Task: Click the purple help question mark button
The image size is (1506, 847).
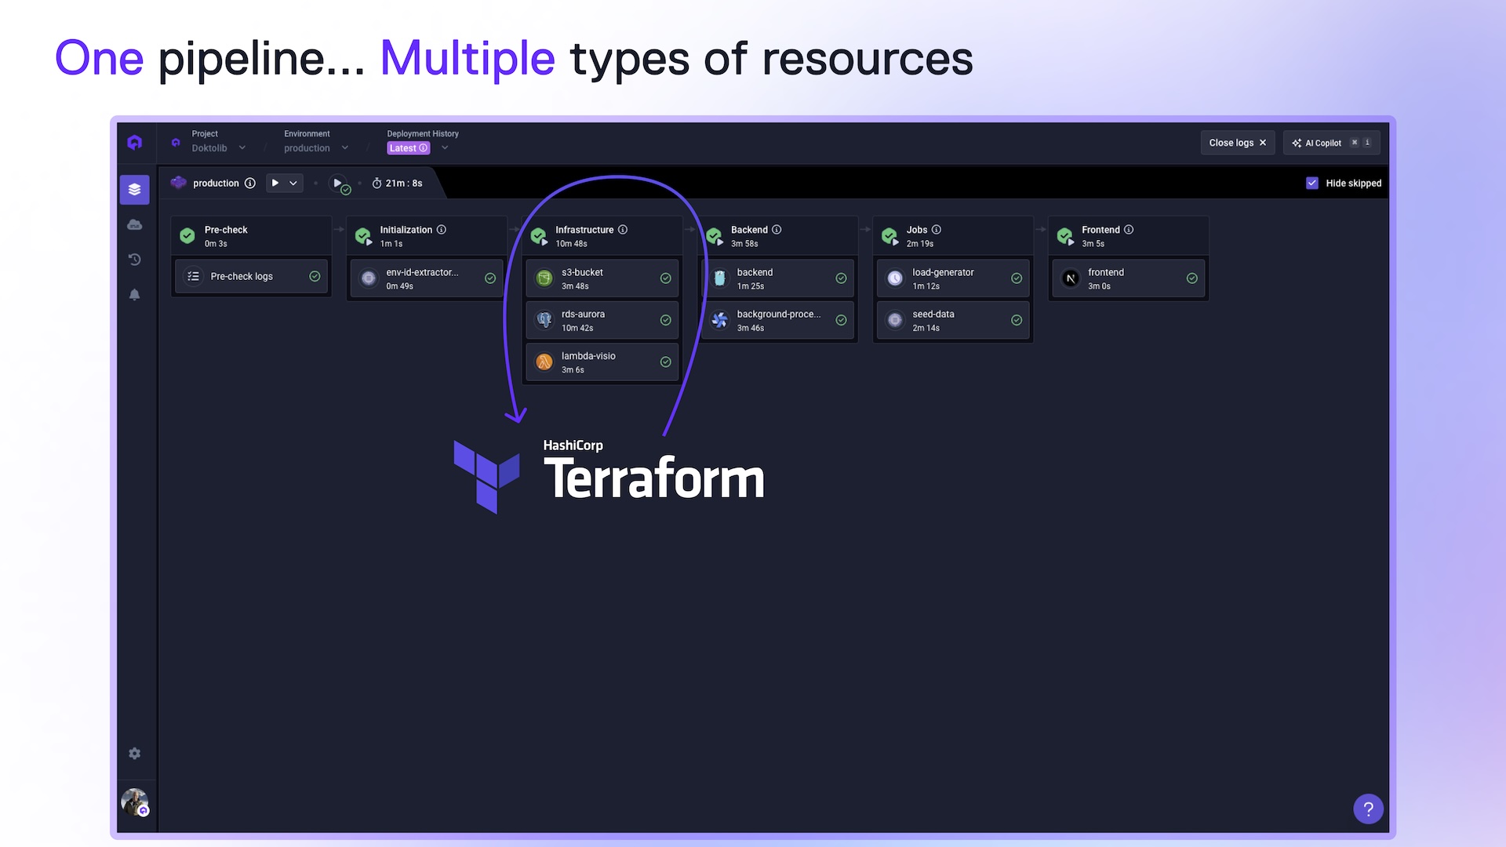Action: [1368, 809]
